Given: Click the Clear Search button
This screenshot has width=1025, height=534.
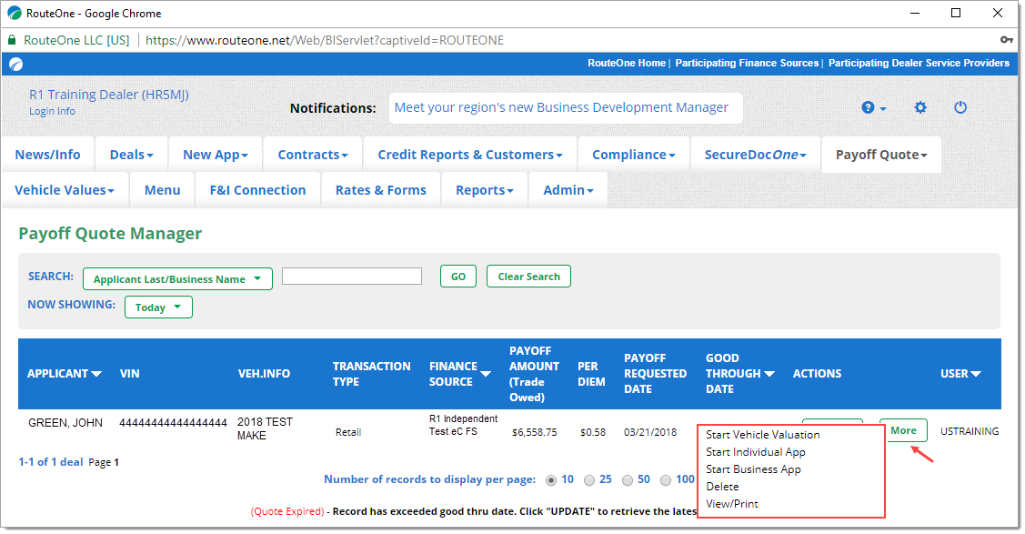Looking at the screenshot, I should click(x=528, y=277).
